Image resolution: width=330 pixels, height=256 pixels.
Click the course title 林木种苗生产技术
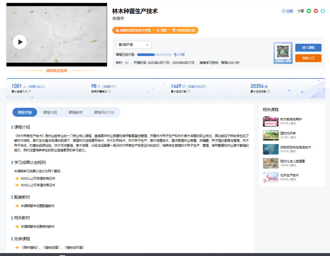tap(135, 11)
